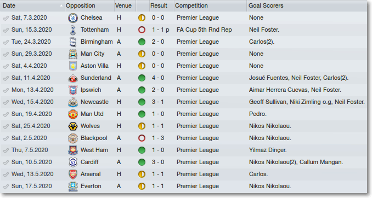Click the yellow draw indicator for Everton match

pos(142,187)
